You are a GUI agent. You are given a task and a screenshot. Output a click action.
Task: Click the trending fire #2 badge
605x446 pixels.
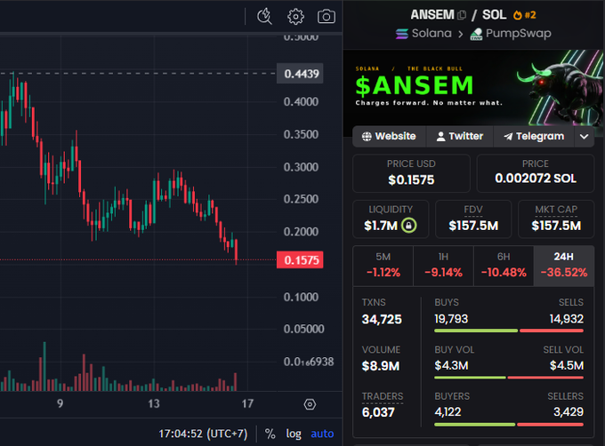(524, 15)
